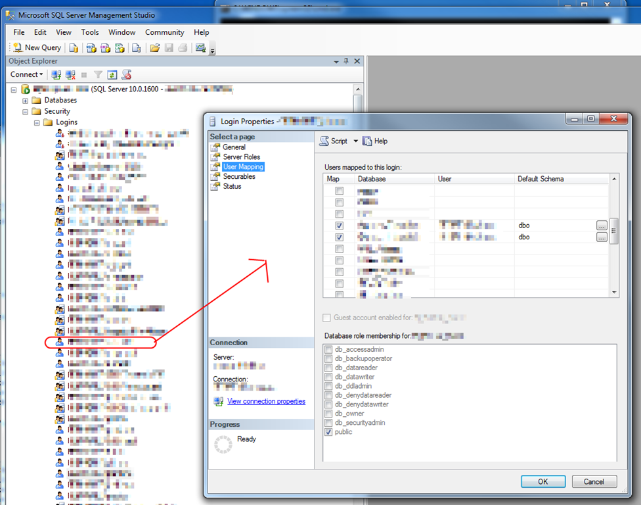Click the Cancel button

(x=594, y=482)
